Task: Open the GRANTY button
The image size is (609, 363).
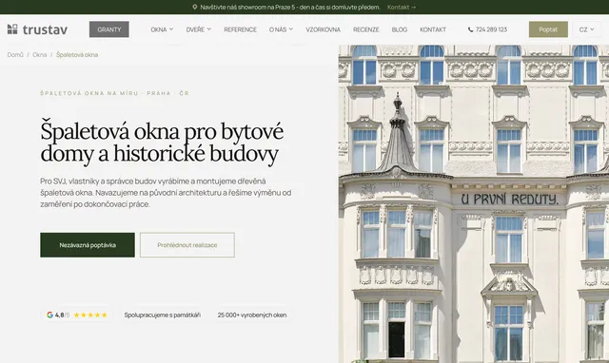Action: click(x=109, y=29)
